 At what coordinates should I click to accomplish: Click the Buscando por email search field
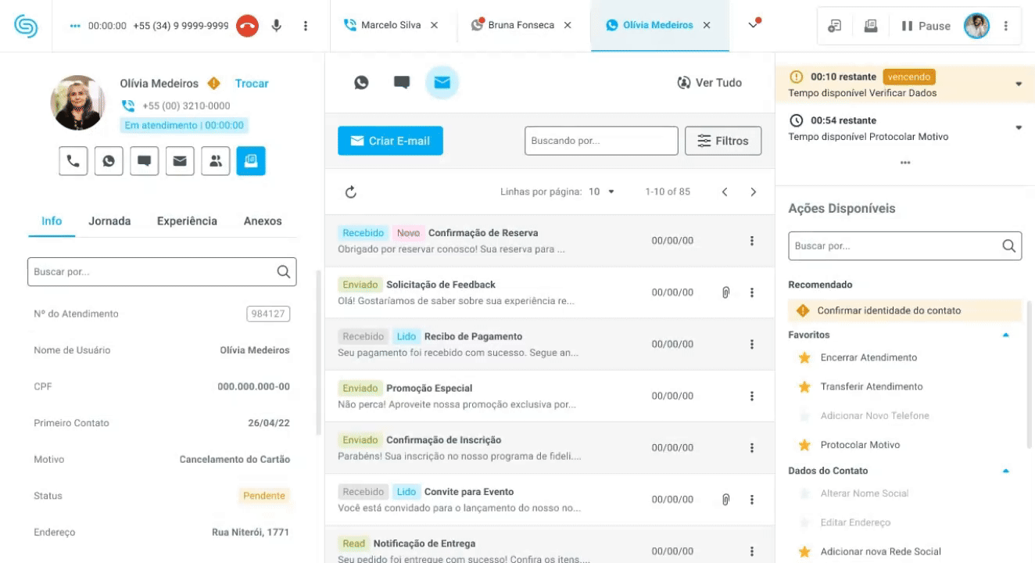[600, 141]
